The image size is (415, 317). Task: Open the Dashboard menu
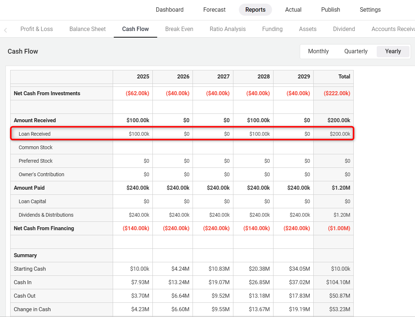click(170, 10)
